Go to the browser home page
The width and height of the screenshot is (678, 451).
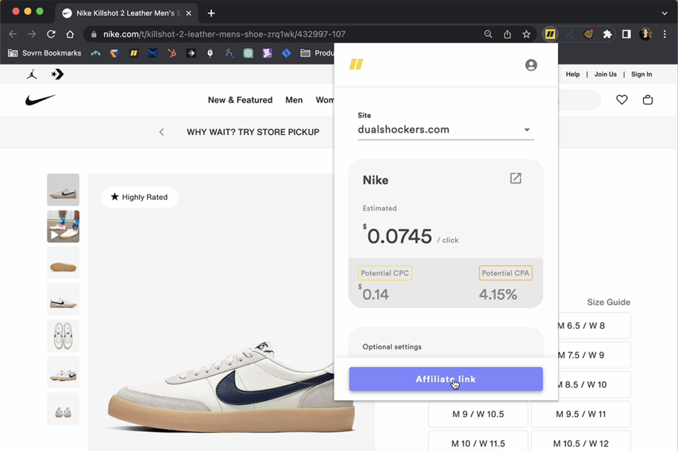(x=70, y=34)
